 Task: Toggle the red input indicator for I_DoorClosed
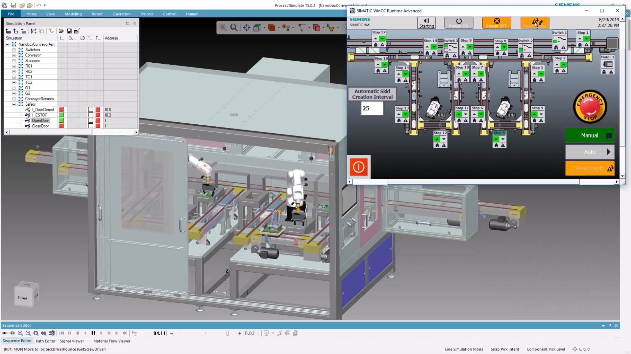tap(61, 110)
